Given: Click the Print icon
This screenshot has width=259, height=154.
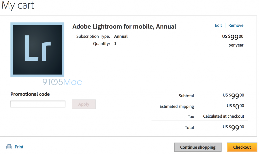Looking at the screenshot, I should tap(9, 147).
